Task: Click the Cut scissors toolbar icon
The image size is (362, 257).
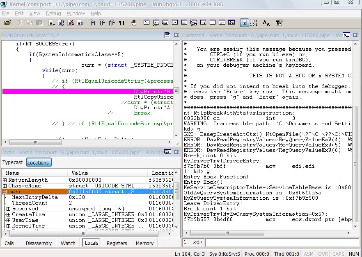Action: [21, 23]
